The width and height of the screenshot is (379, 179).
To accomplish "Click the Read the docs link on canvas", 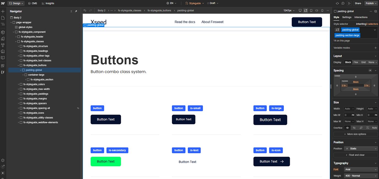I will click(185, 22).
